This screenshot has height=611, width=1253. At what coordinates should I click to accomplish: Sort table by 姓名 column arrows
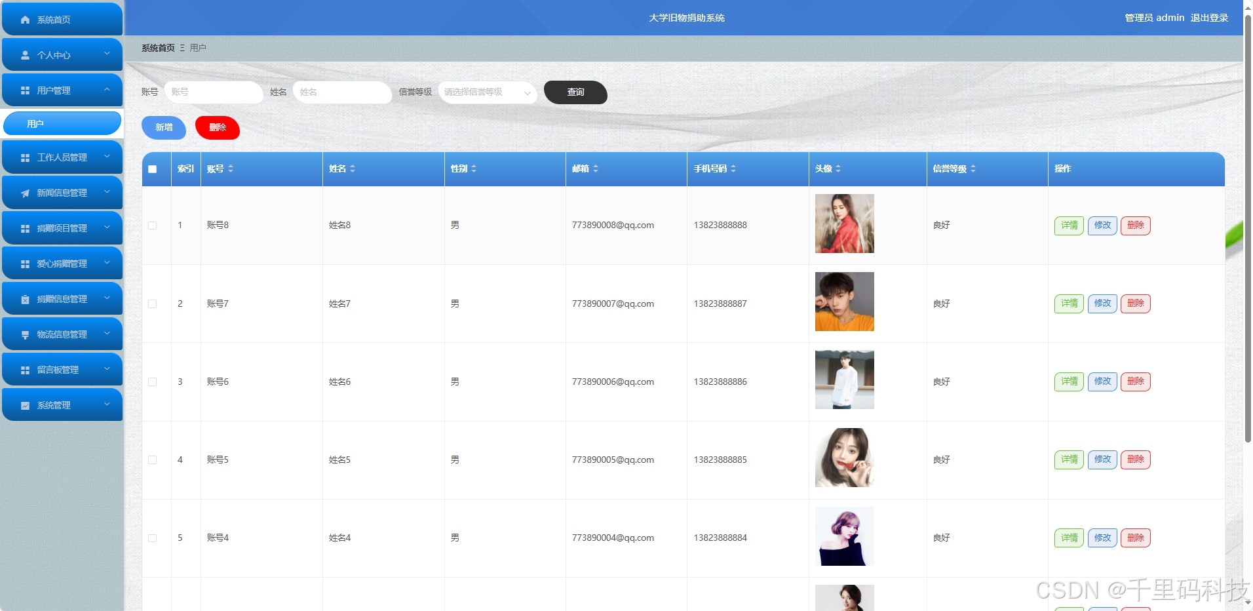tap(353, 169)
